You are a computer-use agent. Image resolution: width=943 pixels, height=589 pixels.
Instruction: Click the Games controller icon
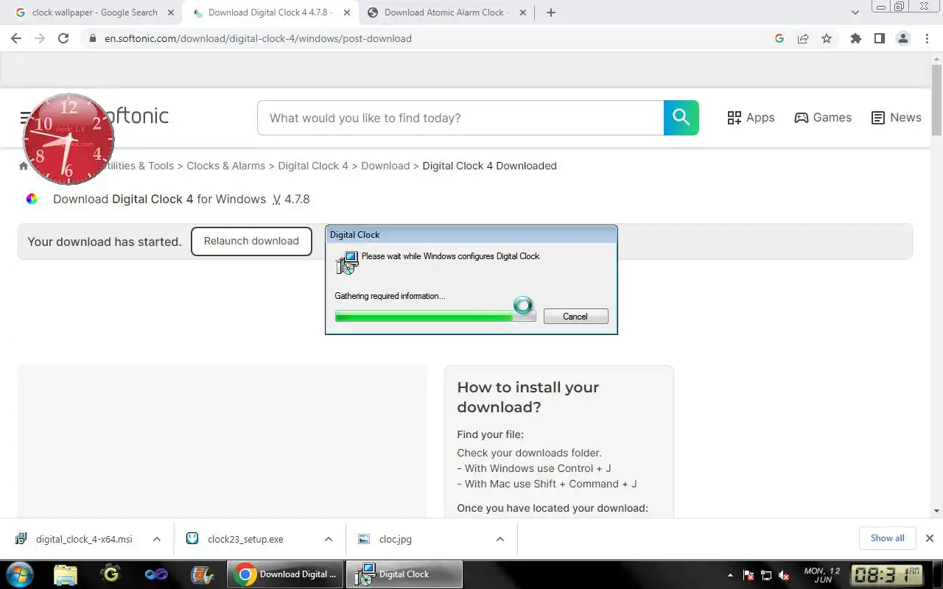801,118
